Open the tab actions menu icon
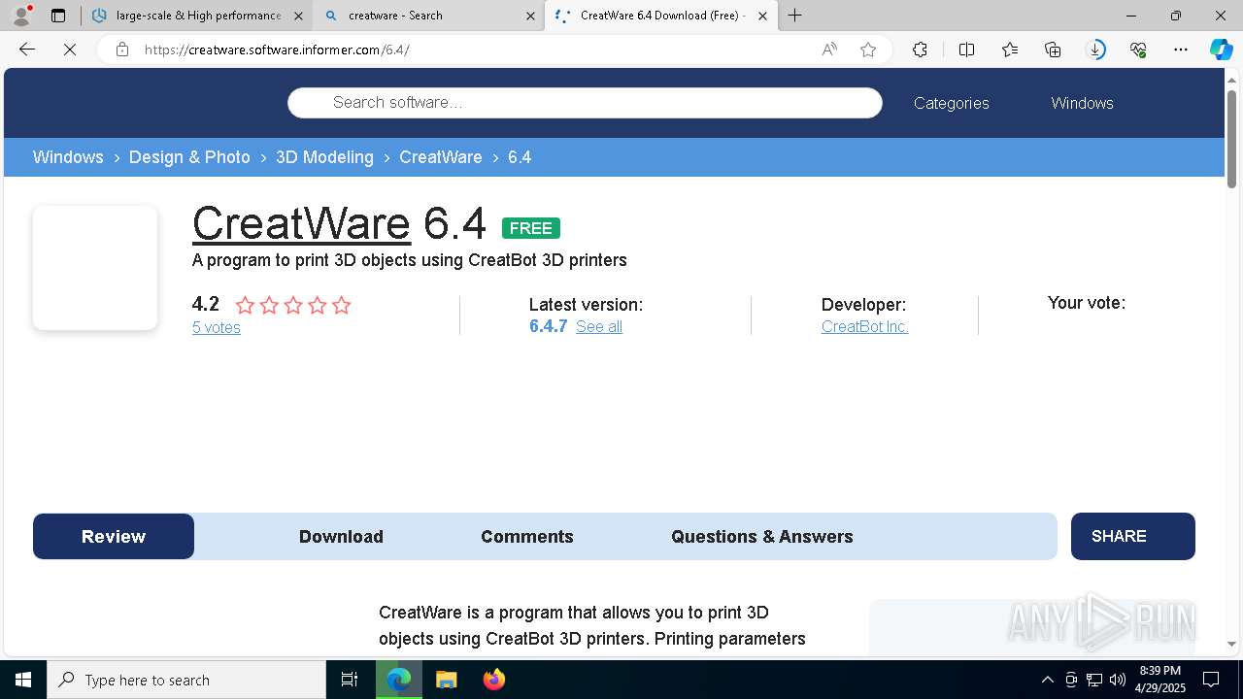1243x699 pixels. tap(58, 16)
